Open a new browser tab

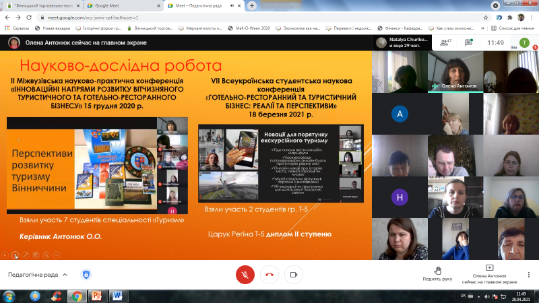pyautogui.click(x=252, y=6)
